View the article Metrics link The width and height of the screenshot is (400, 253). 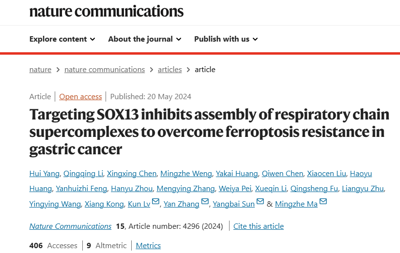click(148, 246)
